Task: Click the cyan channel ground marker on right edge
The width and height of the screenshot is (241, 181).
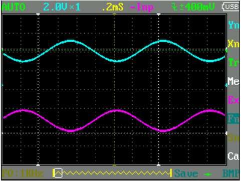Action: pos(226,85)
